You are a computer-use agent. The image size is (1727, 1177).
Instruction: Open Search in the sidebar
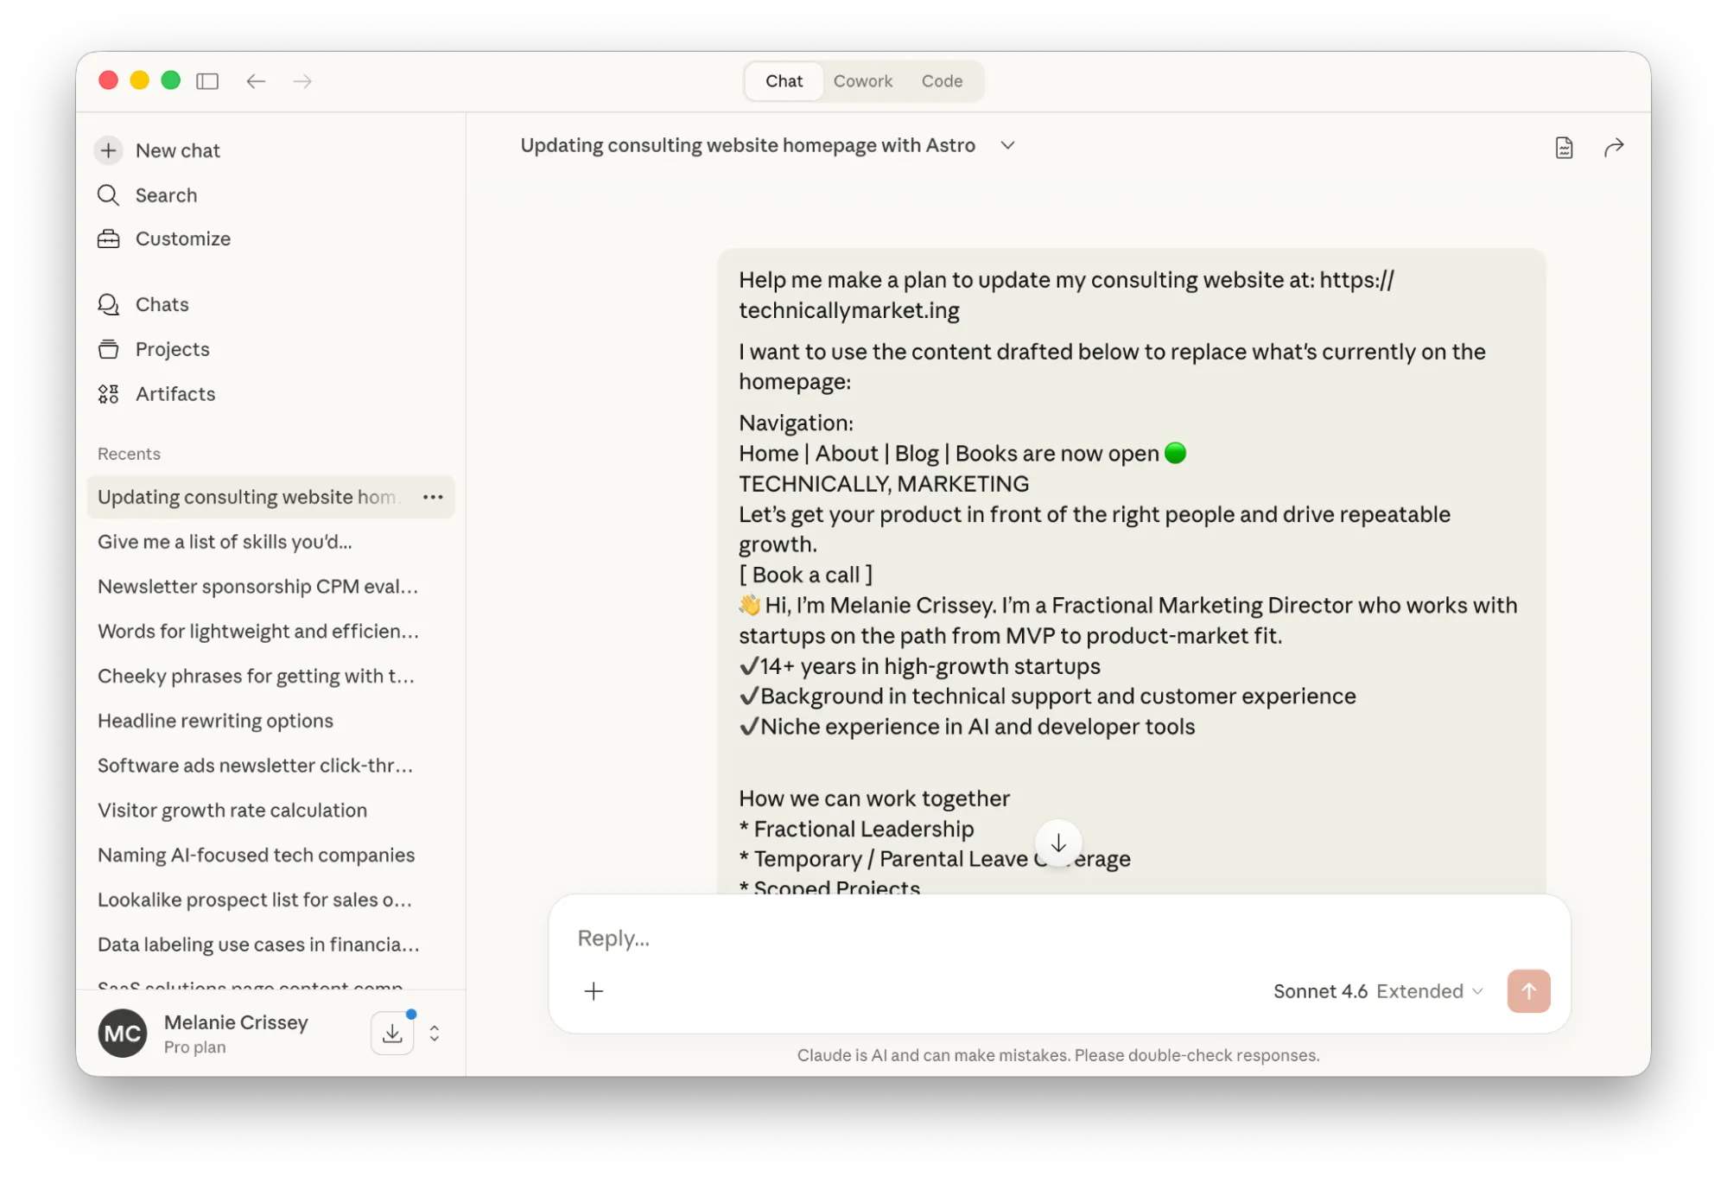pyautogui.click(x=166, y=195)
